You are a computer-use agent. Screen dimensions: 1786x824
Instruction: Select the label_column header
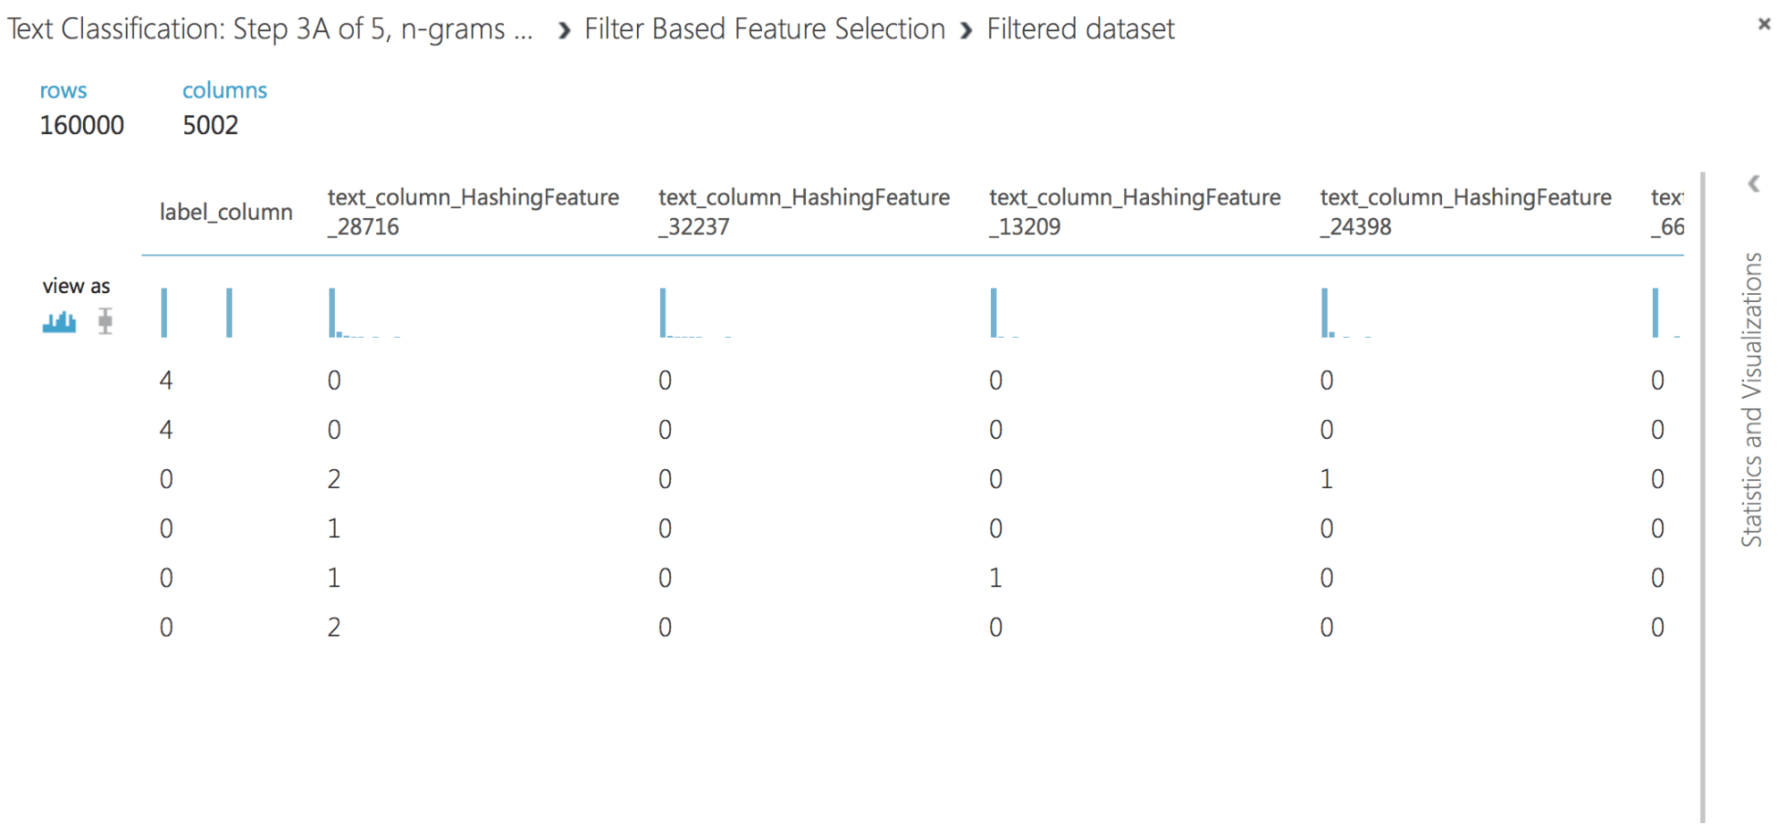(226, 212)
